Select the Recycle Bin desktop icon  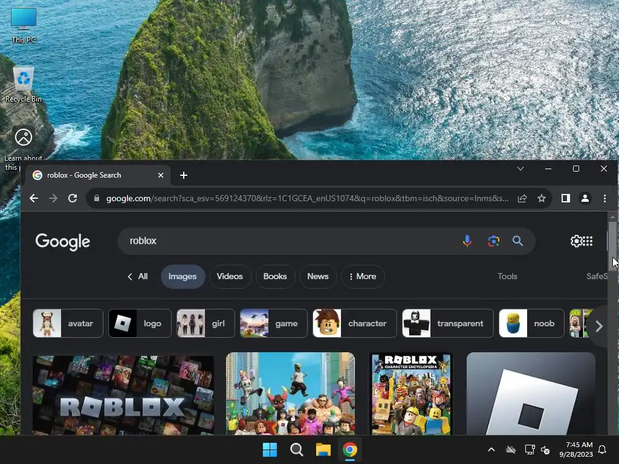pos(24,85)
